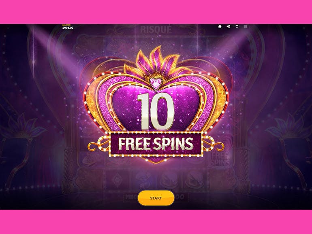Screen dimensions: 312x234
Task: Go to the home lobby icon
Action: click(x=220, y=26)
